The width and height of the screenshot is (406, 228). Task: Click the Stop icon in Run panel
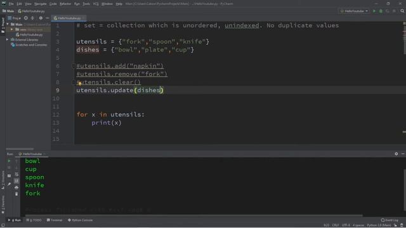click(x=9, y=167)
